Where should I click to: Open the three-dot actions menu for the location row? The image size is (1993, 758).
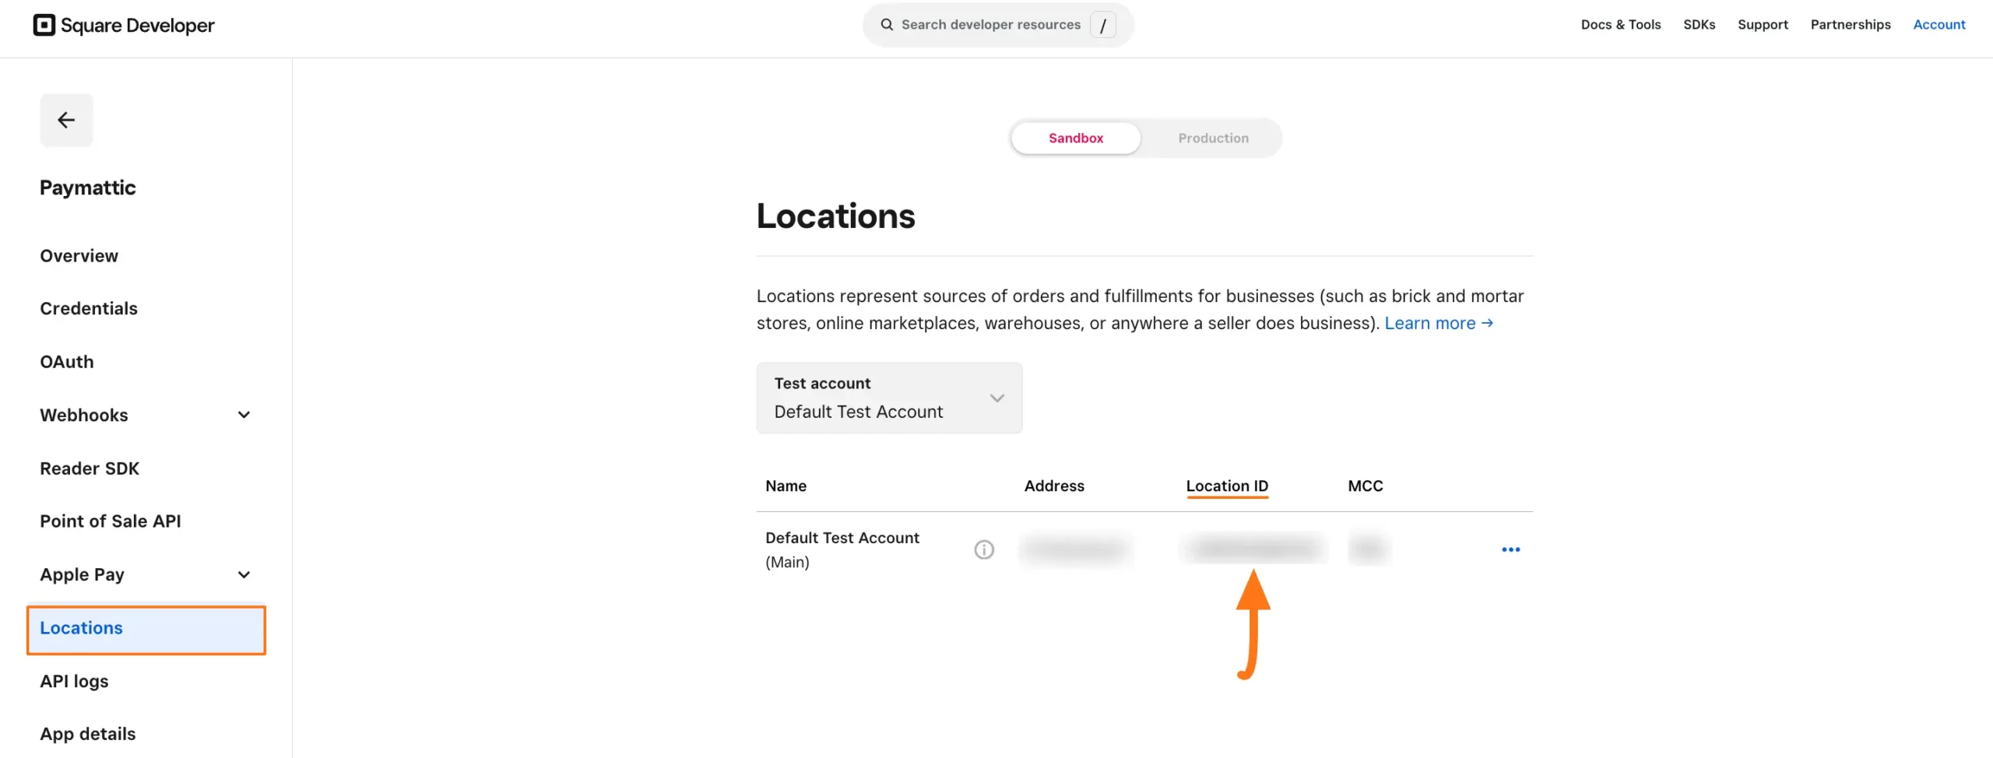point(1510,549)
